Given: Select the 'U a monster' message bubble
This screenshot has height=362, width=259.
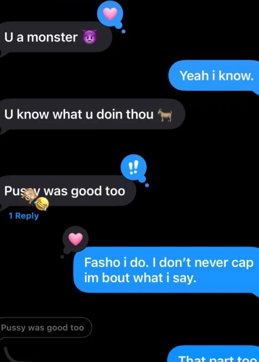Looking at the screenshot, I should coord(56,37).
